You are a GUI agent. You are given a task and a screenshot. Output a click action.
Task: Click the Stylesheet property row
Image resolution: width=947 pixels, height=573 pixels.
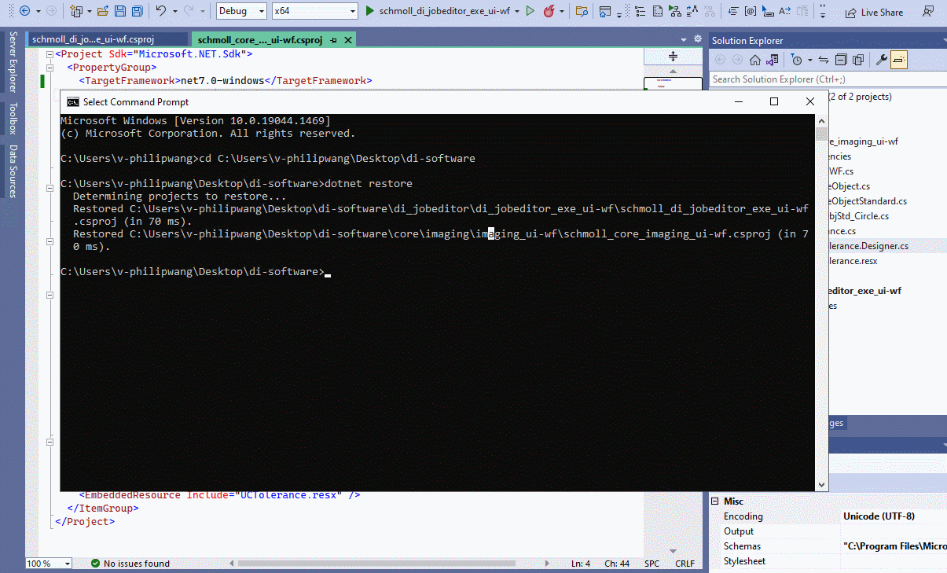pyautogui.click(x=828, y=561)
